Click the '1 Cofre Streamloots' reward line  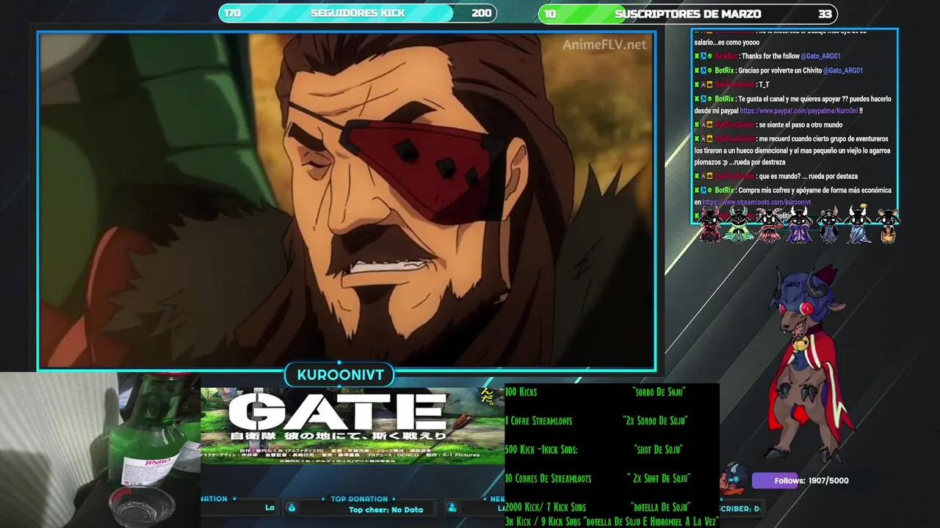click(538, 421)
